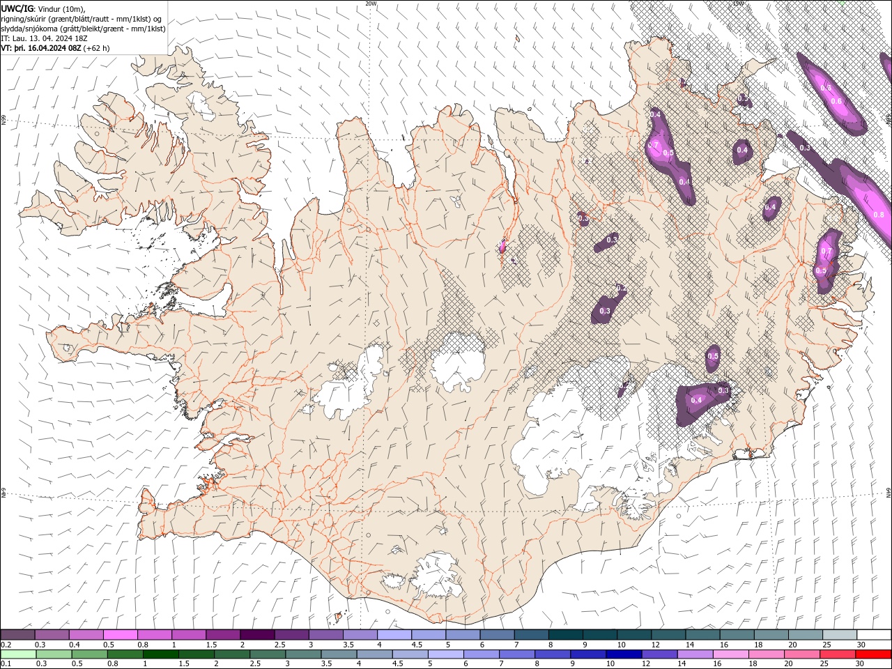Click the 'UWC/IG: Vindur (10m),' title line
This screenshot has height=669, width=892.
(x=43, y=8)
